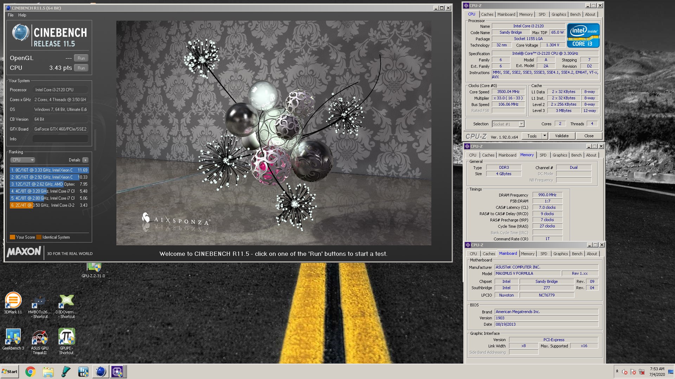The width and height of the screenshot is (675, 379).
Task: Open the 3DMark 11 desktop shortcut
Action: [13, 303]
